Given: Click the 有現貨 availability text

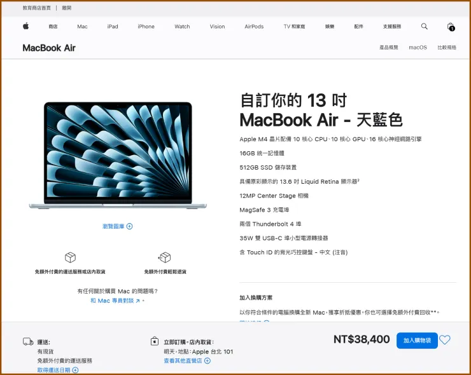Looking at the screenshot, I should point(45,351).
